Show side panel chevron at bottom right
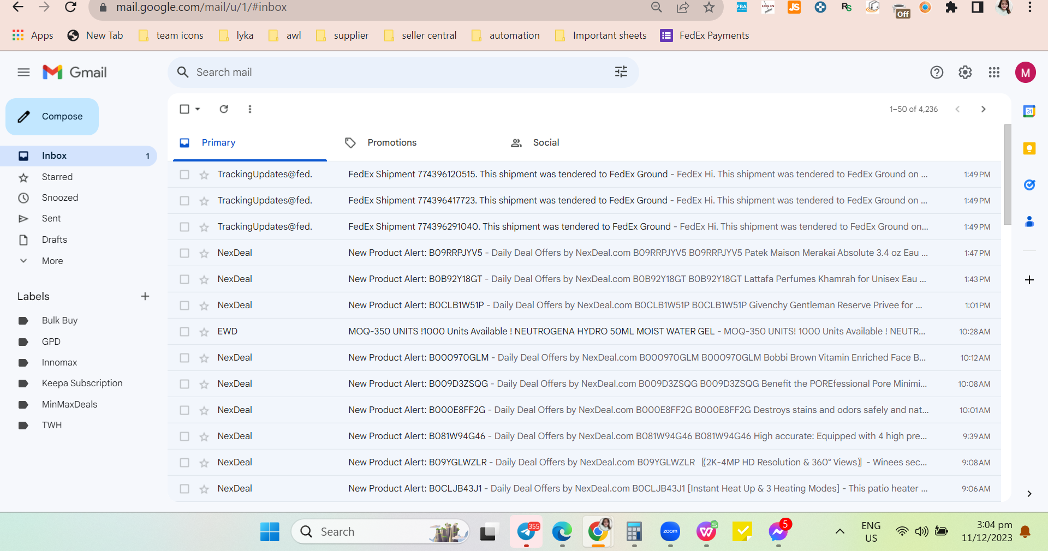Image resolution: width=1048 pixels, height=551 pixels. 1029,494
